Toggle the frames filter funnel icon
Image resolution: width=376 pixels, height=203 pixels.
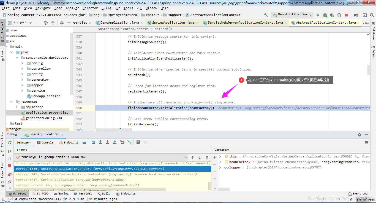click(207, 157)
